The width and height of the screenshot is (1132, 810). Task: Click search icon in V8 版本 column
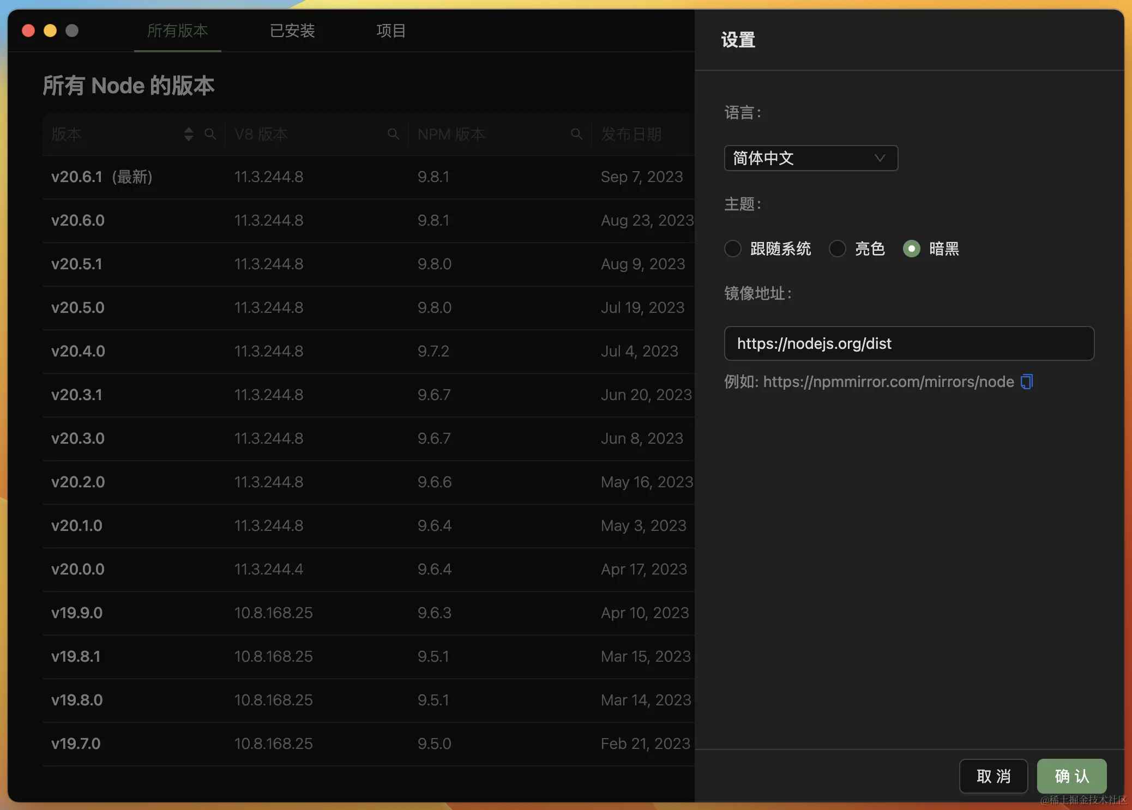[x=393, y=134]
